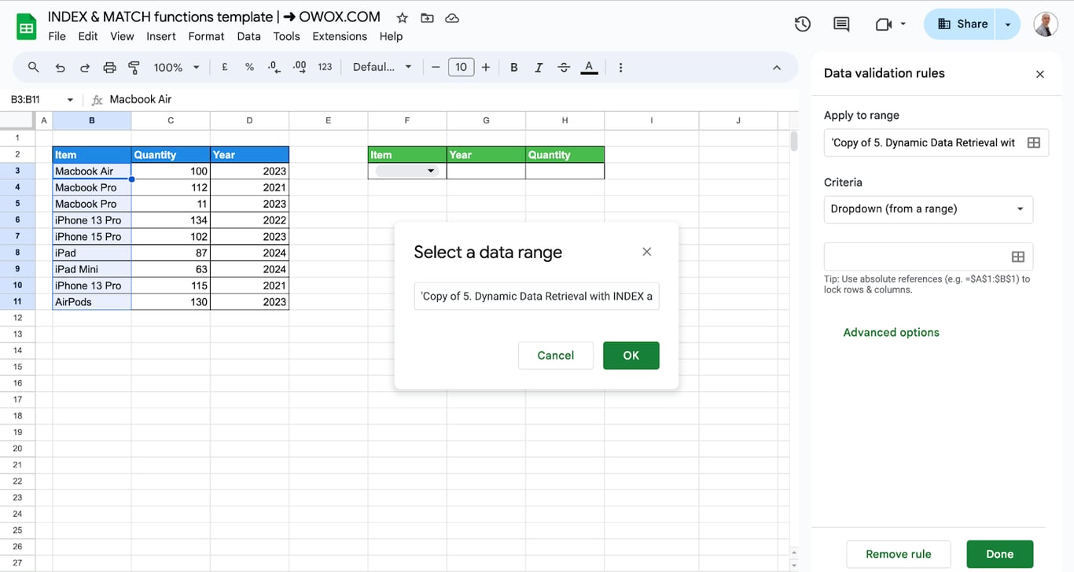Open the Meet camera dropdown arrow

[903, 24]
